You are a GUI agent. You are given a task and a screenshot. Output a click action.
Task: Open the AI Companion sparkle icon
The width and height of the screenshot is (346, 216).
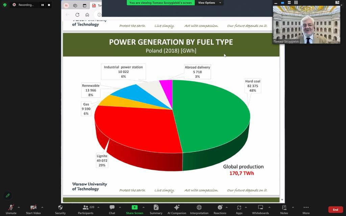tap(177, 207)
